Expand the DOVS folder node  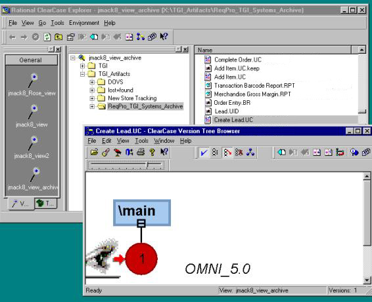tap(92, 83)
